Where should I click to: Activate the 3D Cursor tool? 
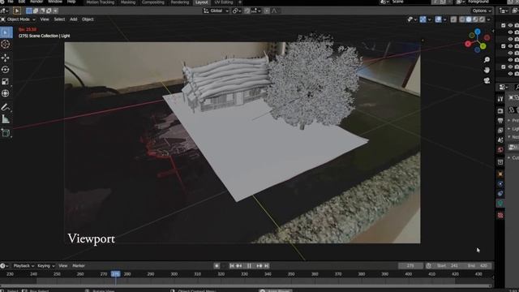coord(6,45)
